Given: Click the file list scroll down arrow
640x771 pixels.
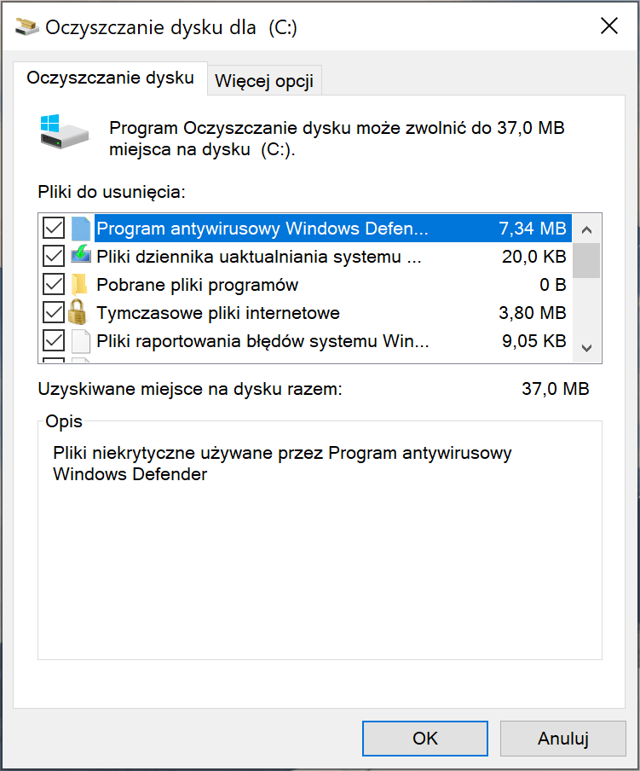Looking at the screenshot, I should [x=586, y=348].
